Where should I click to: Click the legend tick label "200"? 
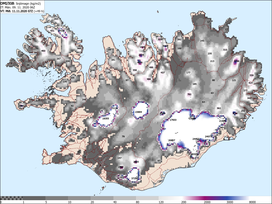tap(184, 202)
